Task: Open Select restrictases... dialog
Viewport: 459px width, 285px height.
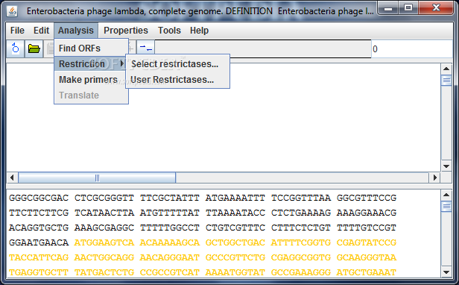Action: [x=177, y=64]
